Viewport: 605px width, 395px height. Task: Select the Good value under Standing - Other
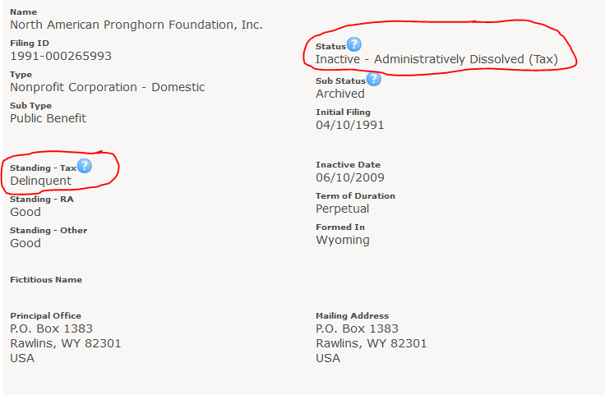[x=25, y=243]
